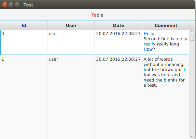Select the date cell in row 1
The height and width of the screenshot is (139, 196).
tap(119, 96)
